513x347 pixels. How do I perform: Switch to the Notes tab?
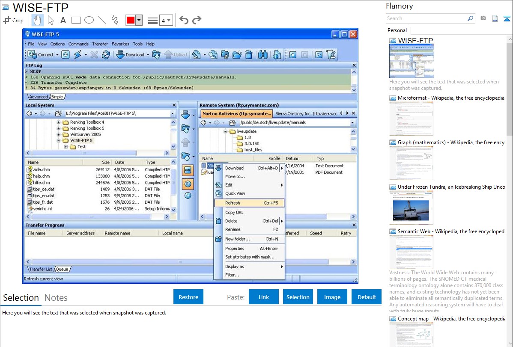point(56,298)
